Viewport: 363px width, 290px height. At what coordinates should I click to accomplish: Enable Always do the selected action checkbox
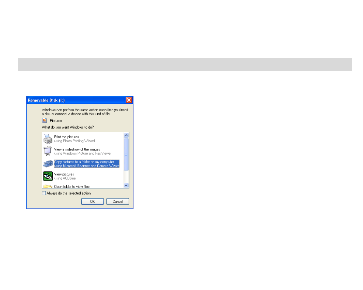pos(44,193)
